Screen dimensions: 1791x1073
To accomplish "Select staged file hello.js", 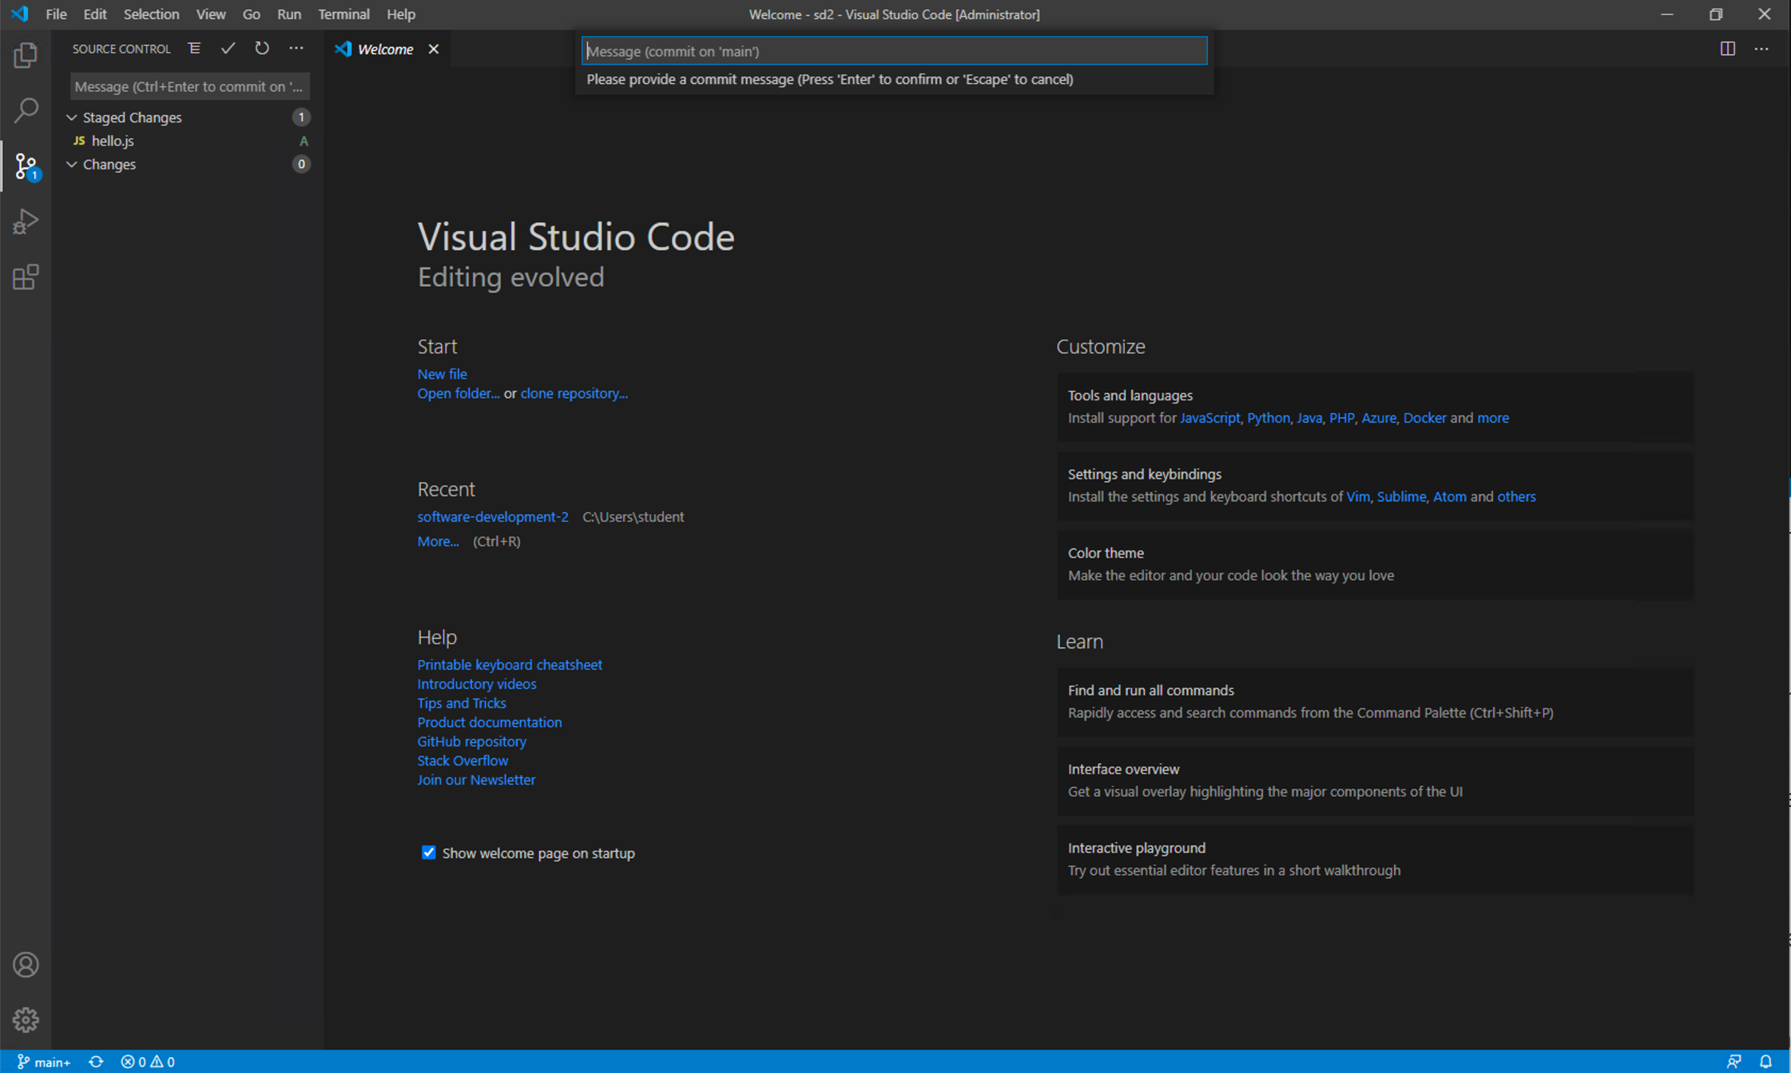I will pyautogui.click(x=113, y=141).
